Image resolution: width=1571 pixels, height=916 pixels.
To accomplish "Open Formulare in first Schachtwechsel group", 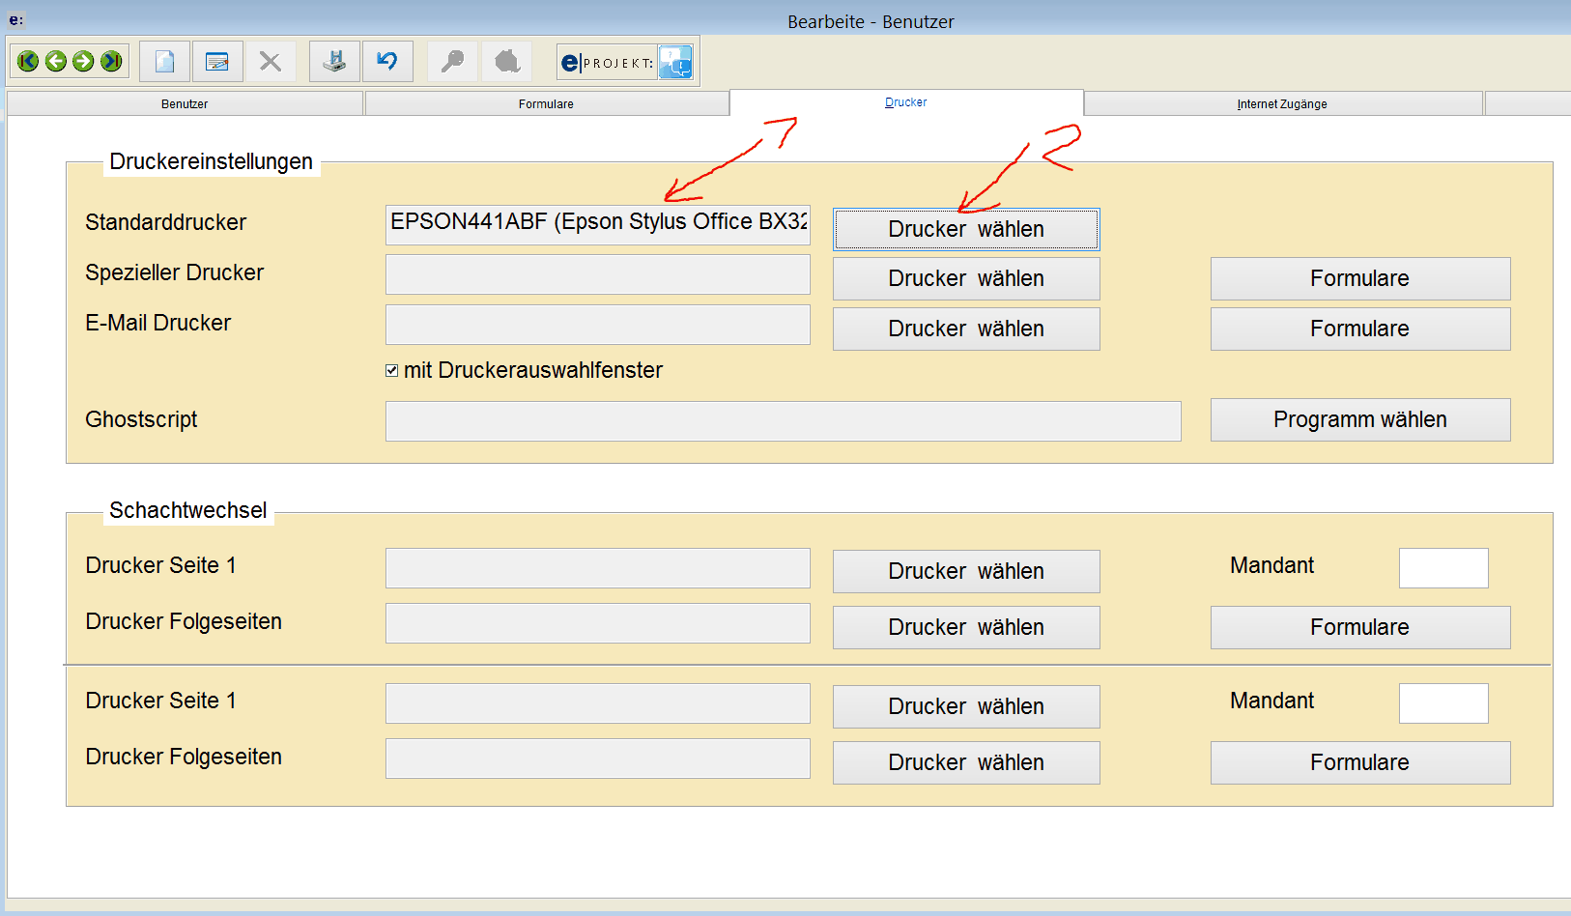I will (x=1360, y=627).
